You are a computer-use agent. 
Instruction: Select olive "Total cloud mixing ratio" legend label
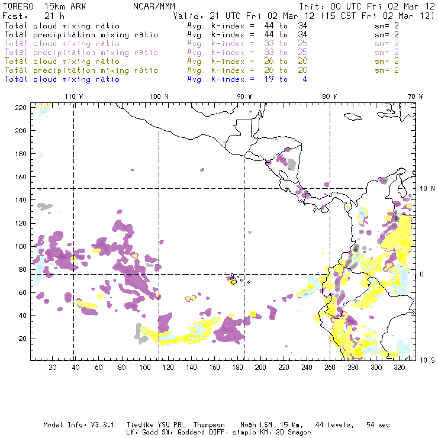click(x=62, y=62)
